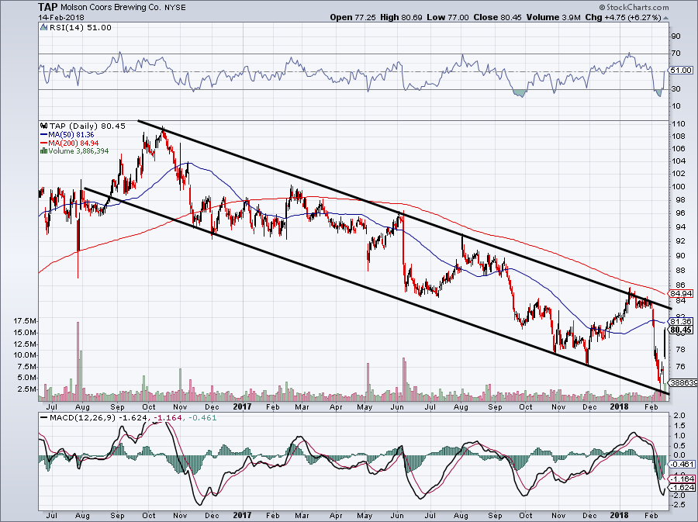Click the RSI 70 overbought level label
This screenshot has width=698, height=522.
click(676, 54)
